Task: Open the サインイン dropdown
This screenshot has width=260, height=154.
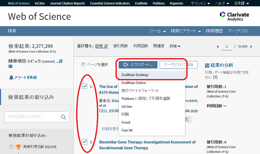Action: click(201, 3)
